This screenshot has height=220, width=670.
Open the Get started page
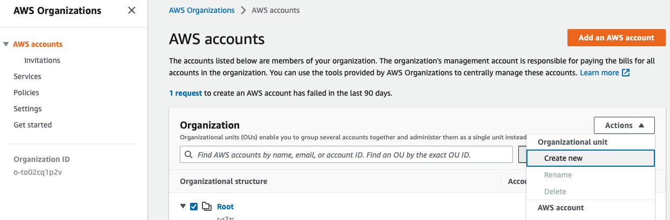(x=33, y=125)
